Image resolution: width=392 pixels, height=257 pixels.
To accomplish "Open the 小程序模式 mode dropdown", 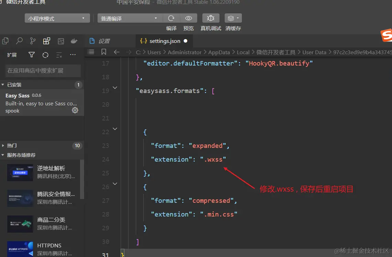I will coord(57,19).
